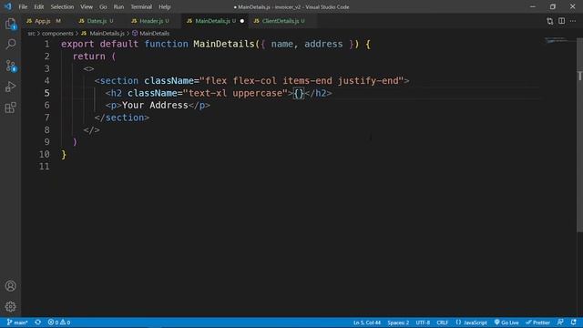Click the vertical editor scrollbar

pos(579,136)
